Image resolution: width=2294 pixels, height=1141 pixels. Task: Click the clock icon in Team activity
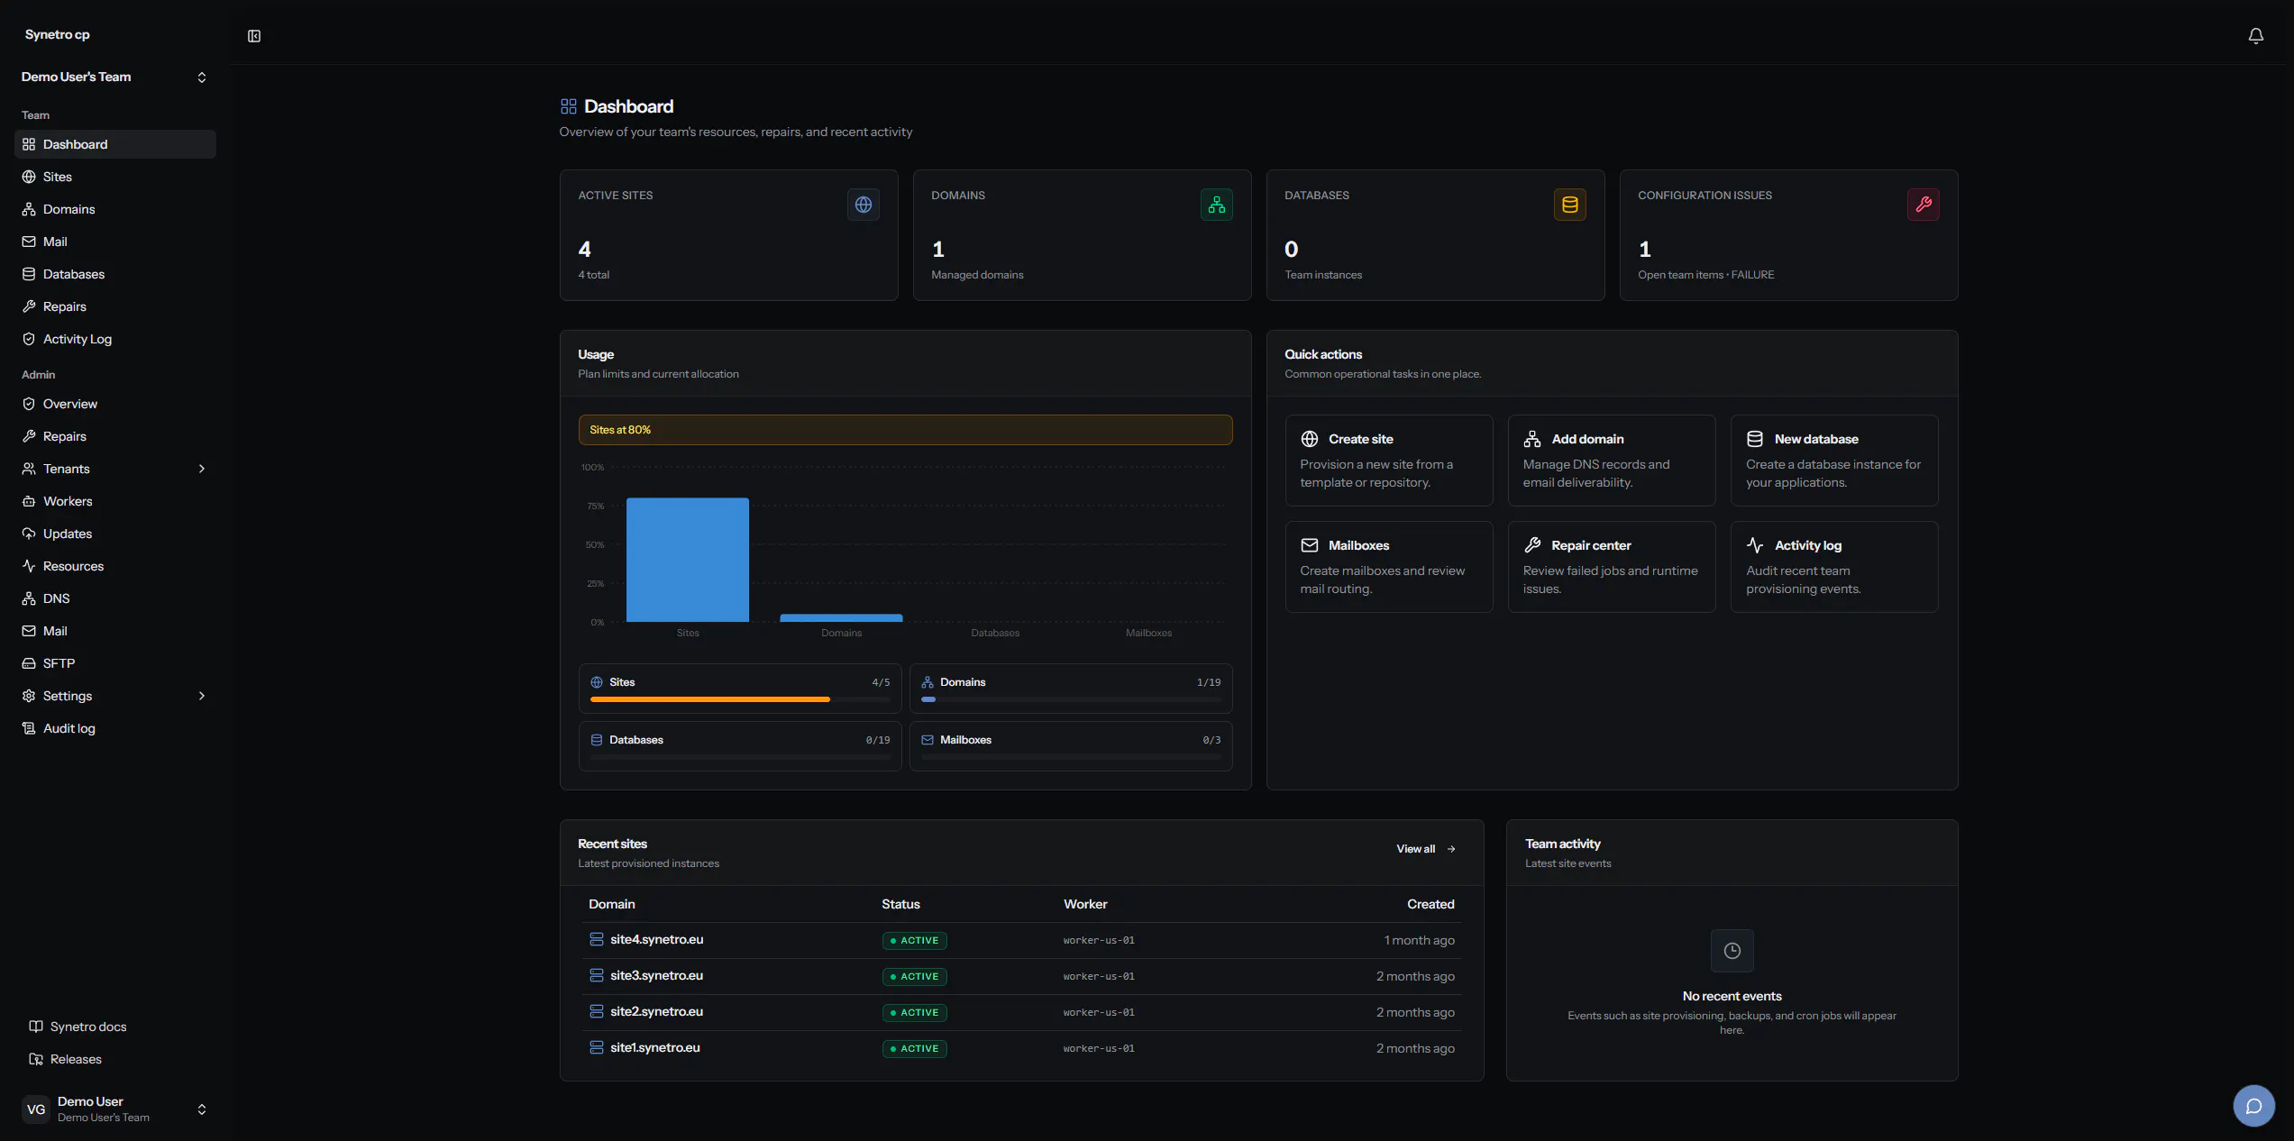point(1732,951)
